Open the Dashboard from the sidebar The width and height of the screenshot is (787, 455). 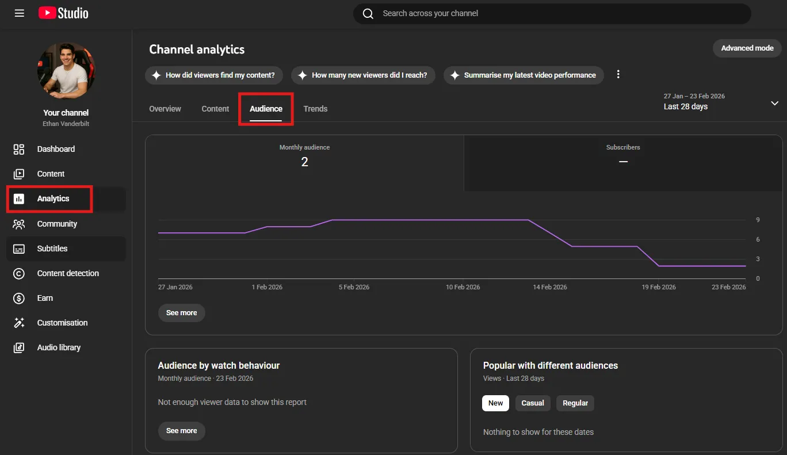click(56, 149)
